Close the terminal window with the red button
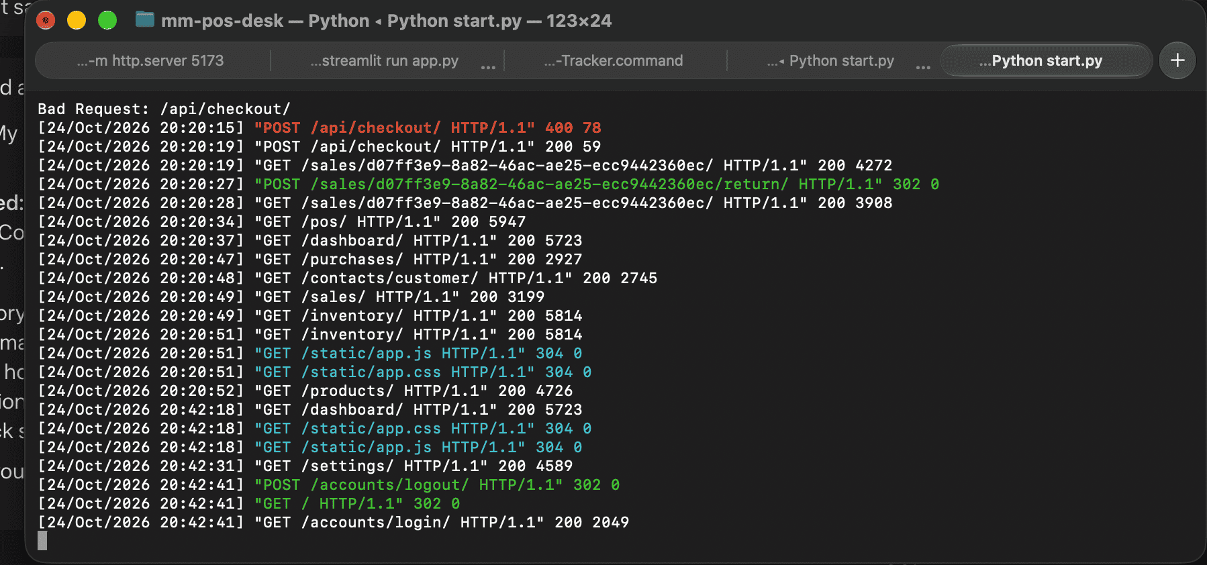This screenshot has width=1207, height=565. click(x=46, y=20)
